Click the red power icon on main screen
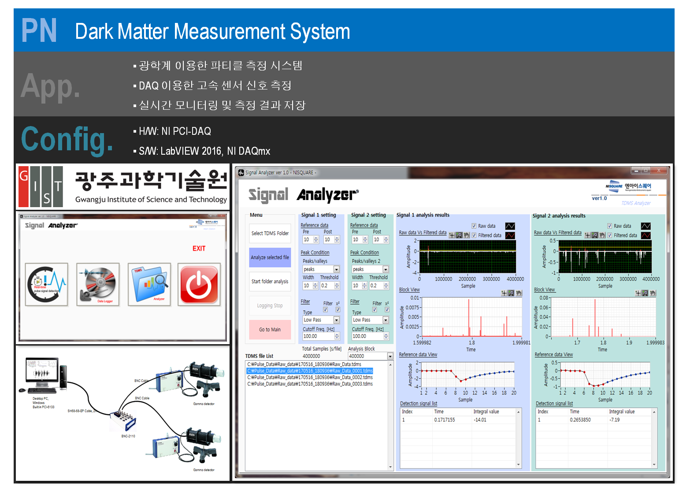Screen dimensions: 679x487 click(x=199, y=284)
